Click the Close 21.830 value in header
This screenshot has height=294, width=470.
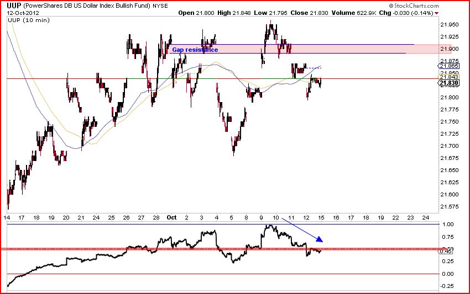tap(309, 13)
